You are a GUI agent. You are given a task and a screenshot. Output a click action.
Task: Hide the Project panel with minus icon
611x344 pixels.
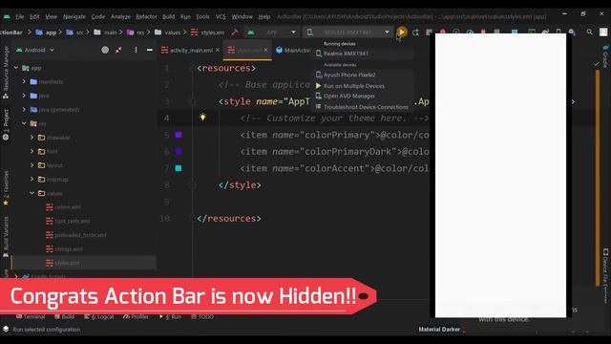[150, 50]
